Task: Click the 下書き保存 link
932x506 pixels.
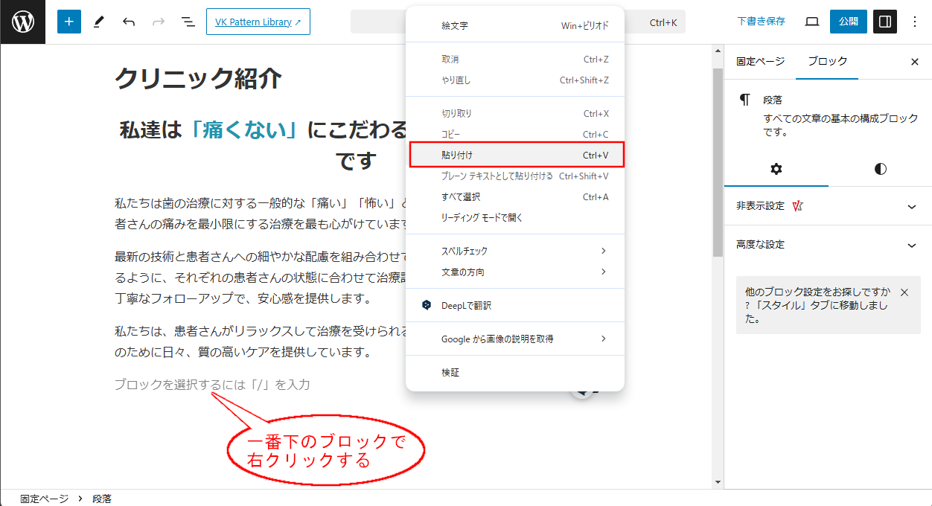Action: click(761, 22)
